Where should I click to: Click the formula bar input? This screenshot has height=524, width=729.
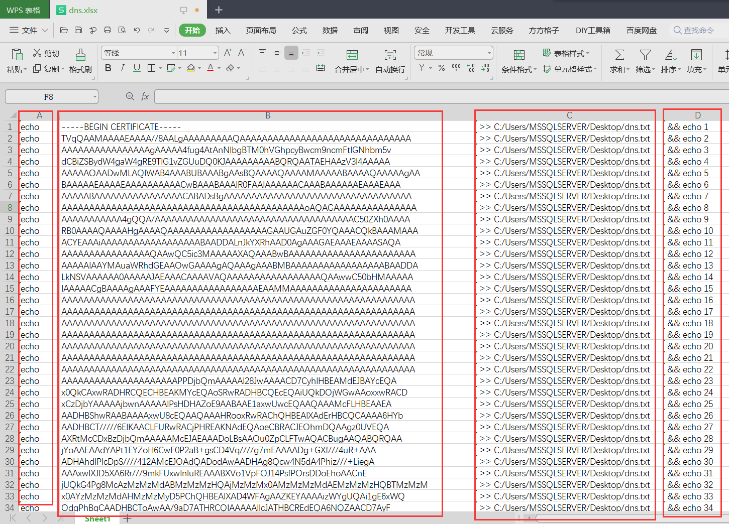point(441,96)
